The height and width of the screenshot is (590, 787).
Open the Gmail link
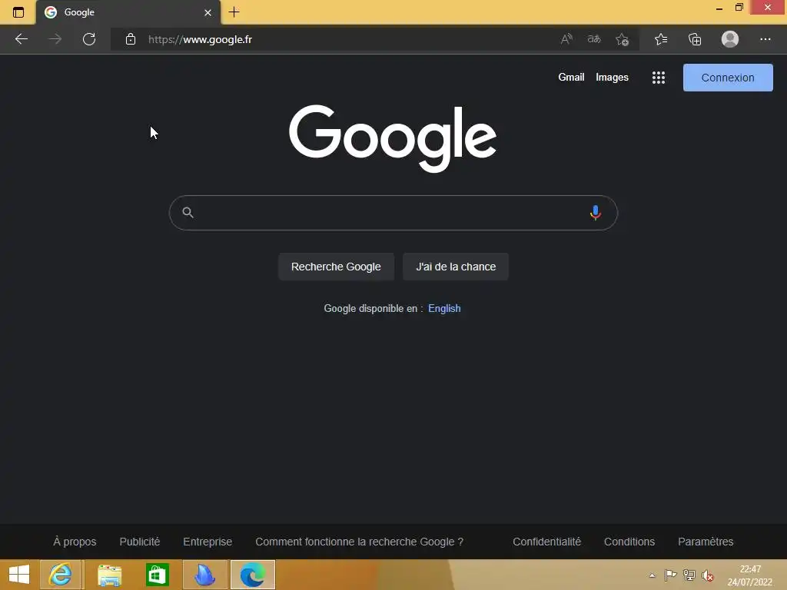point(571,78)
